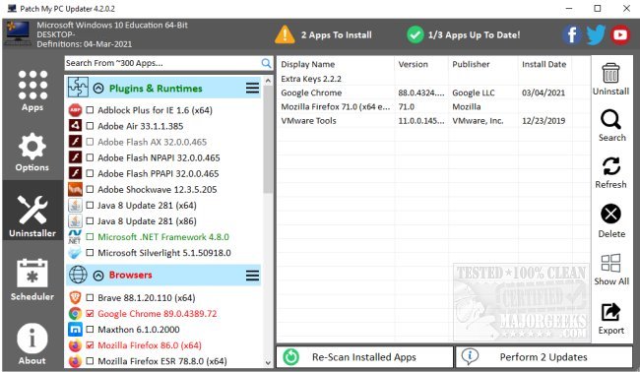Screen dimensions: 640x372
Task: Click the Microsoft Silverlight icon
Action: click(75, 253)
